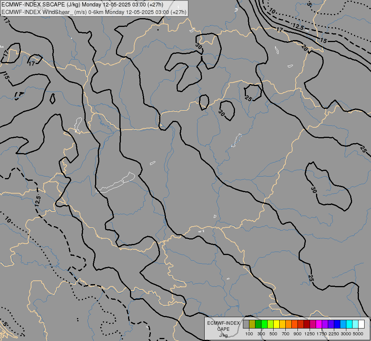The width and height of the screenshot is (371, 341).
Task: Click the gray swatch in CAPE legend
Action: (246, 324)
